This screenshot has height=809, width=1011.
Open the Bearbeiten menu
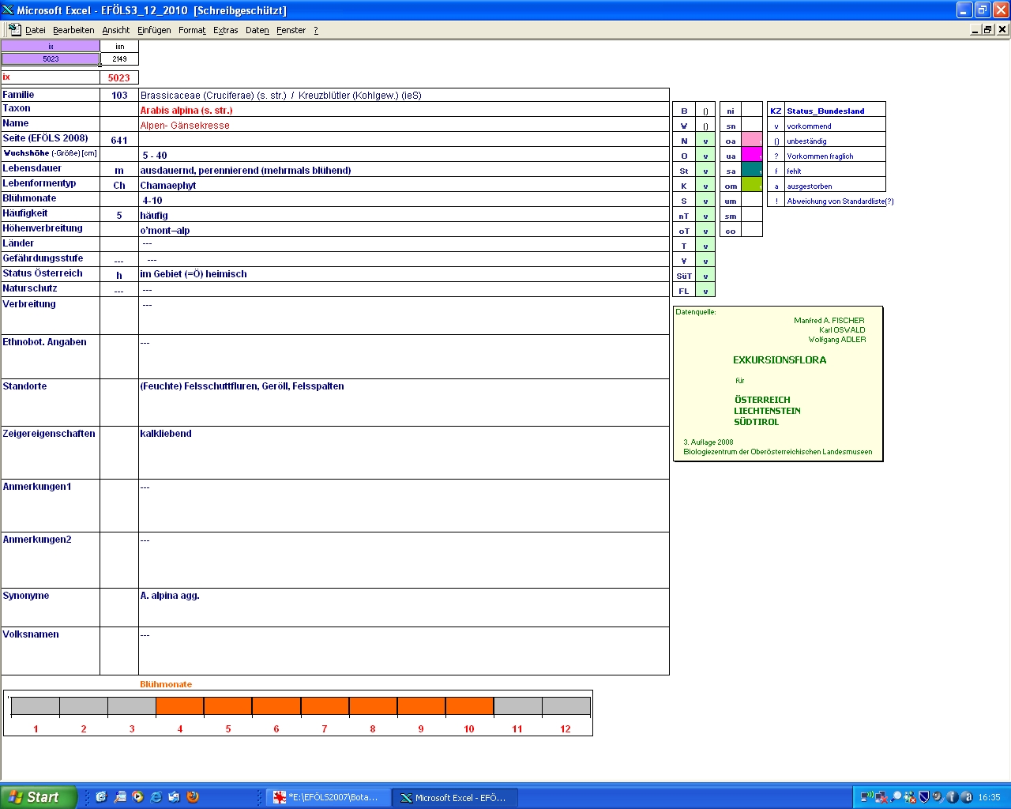(73, 30)
